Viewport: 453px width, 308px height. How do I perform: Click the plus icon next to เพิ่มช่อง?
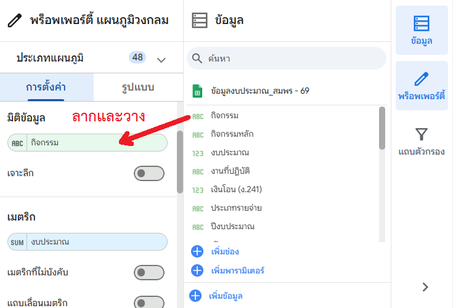(x=197, y=251)
